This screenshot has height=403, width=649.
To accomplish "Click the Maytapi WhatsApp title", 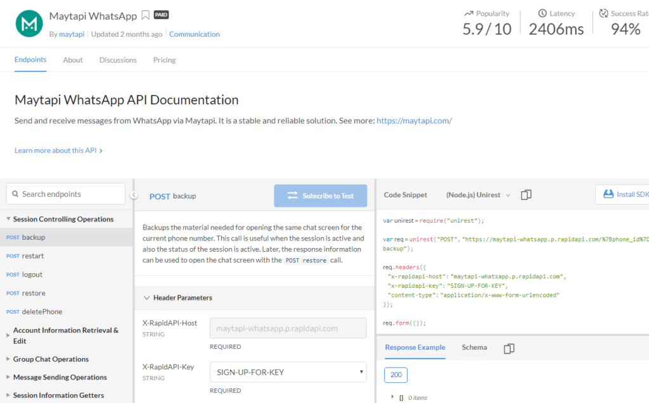I will [x=93, y=16].
